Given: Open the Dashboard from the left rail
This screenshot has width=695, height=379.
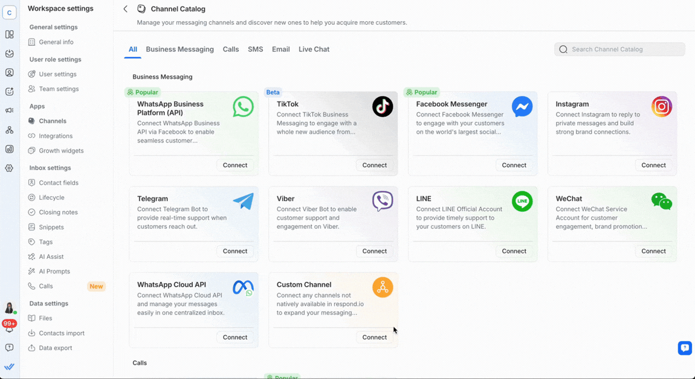Looking at the screenshot, I should (9, 34).
